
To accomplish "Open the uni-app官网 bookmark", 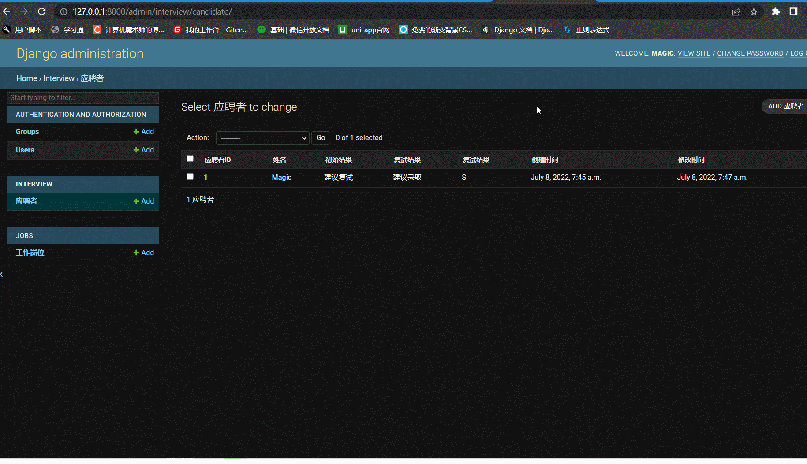I will [x=364, y=30].
